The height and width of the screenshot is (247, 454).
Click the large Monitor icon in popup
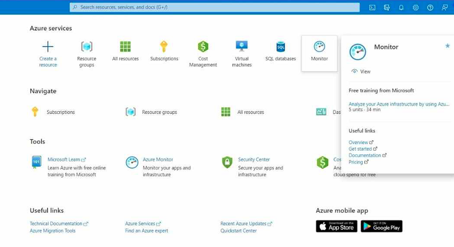click(x=357, y=52)
